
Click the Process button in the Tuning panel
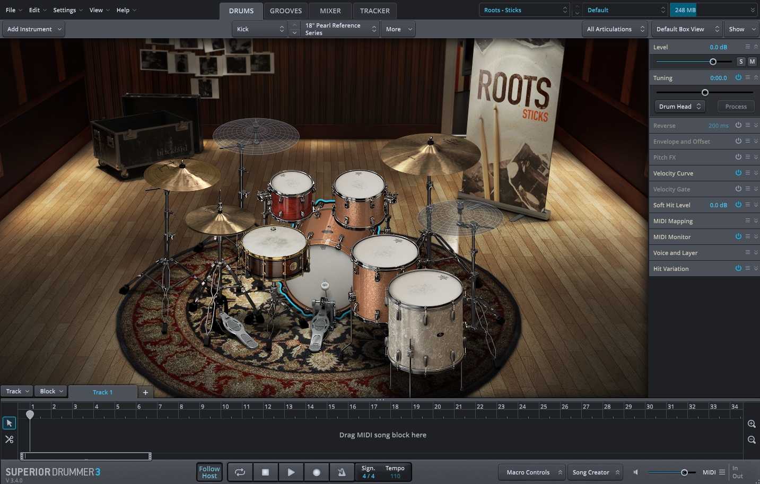[736, 106]
